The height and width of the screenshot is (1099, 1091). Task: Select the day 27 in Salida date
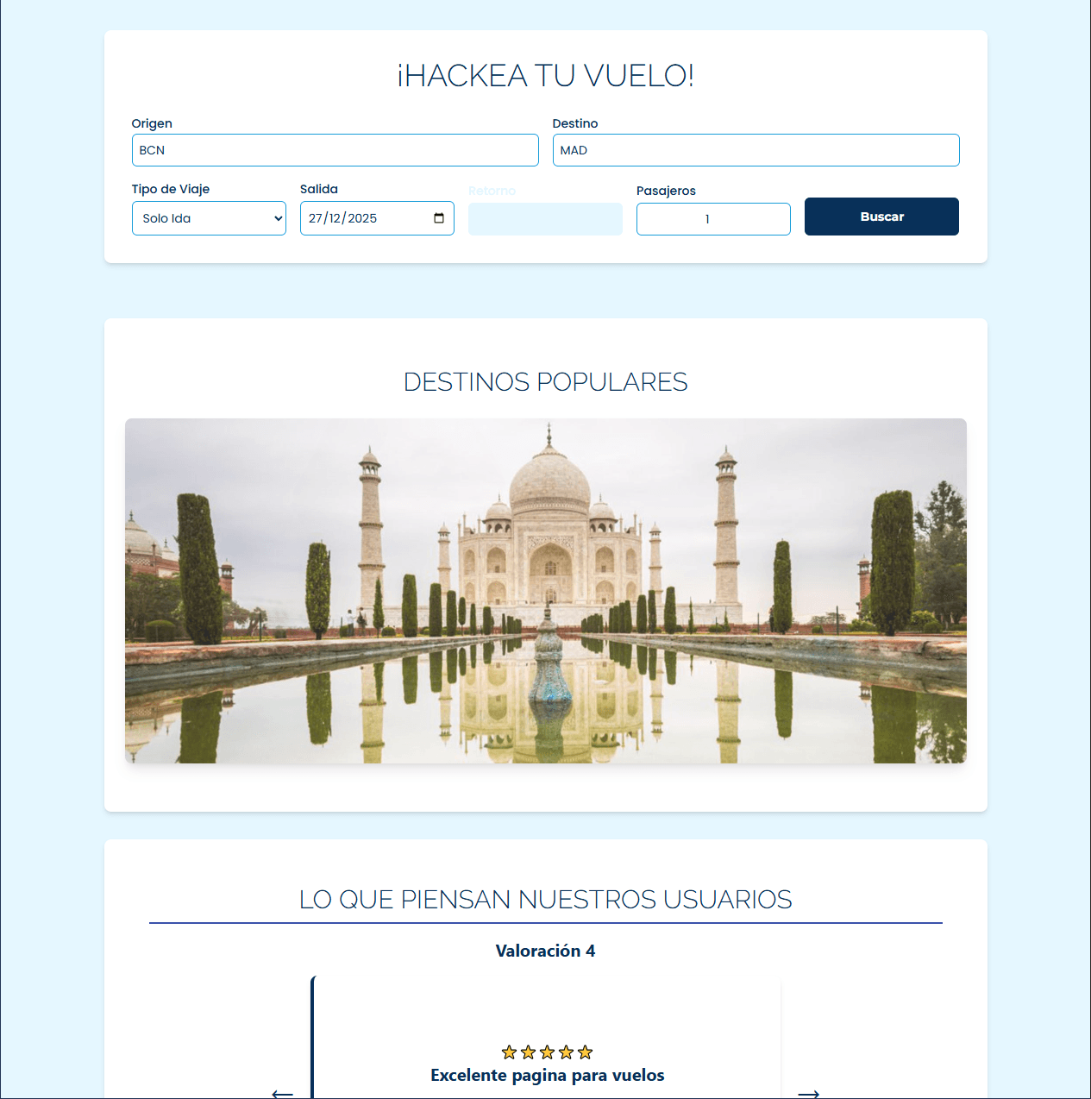point(316,218)
